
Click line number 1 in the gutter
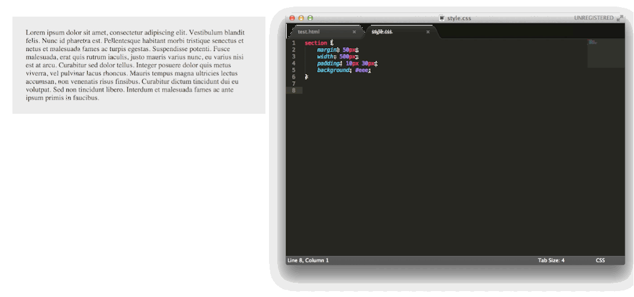[293, 43]
